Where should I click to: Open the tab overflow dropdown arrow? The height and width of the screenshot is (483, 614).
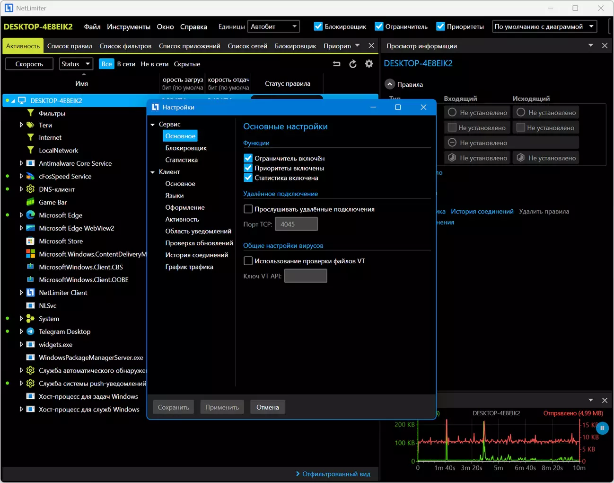click(x=357, y=45)
